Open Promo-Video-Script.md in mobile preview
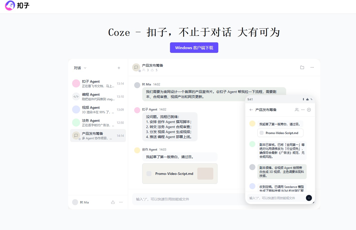Image resolution: width=356 pixels, height=230 pixels. click(x=280, y=133)
